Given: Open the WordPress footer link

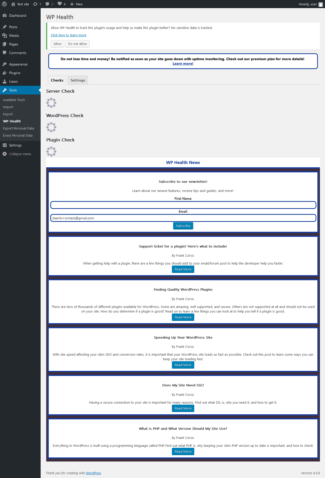Looking at the screenshot, I should (93, 473).
